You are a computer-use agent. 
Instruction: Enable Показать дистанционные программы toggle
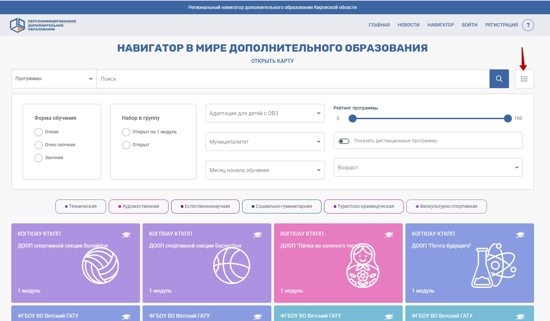(344, 141)
